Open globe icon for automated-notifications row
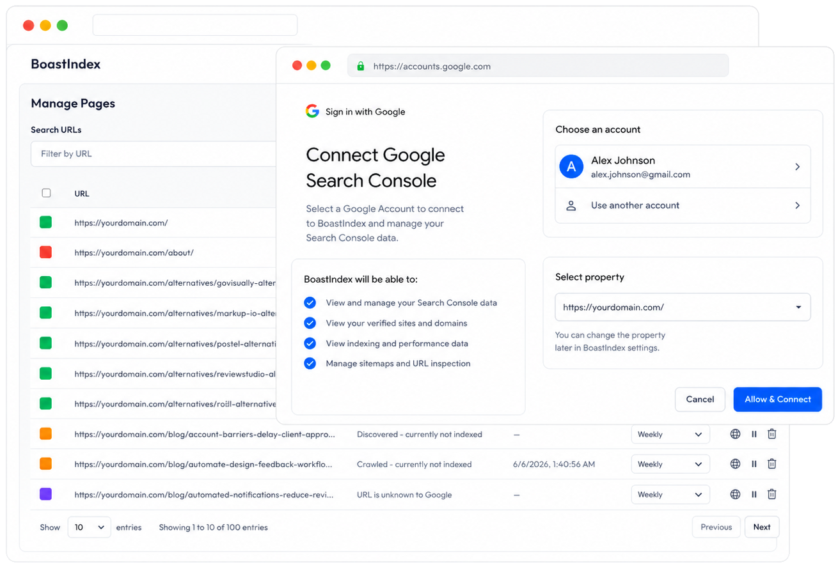This screenshot has width=838, height=567. (x=735, y=494)
